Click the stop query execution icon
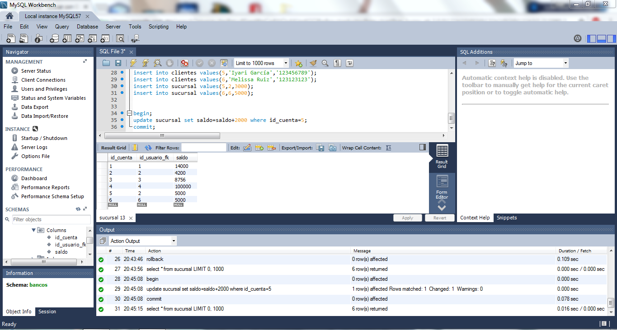Image resolution: width=617 pixels, height=330 pixels. pyautogui.click(x=170, y=63)
